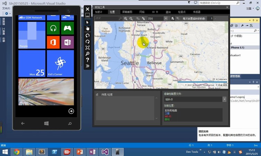Image resolution: width=261 pixels, height=156 pixels.
Task: Open the emulator zoom magnifier tool
Action: pos(87,54)
